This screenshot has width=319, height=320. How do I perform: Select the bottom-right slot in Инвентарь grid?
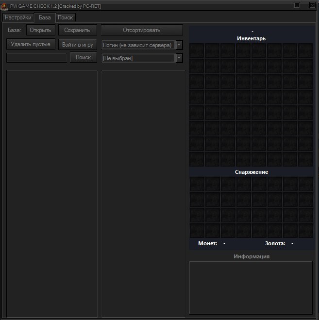(x=305, y=159)
